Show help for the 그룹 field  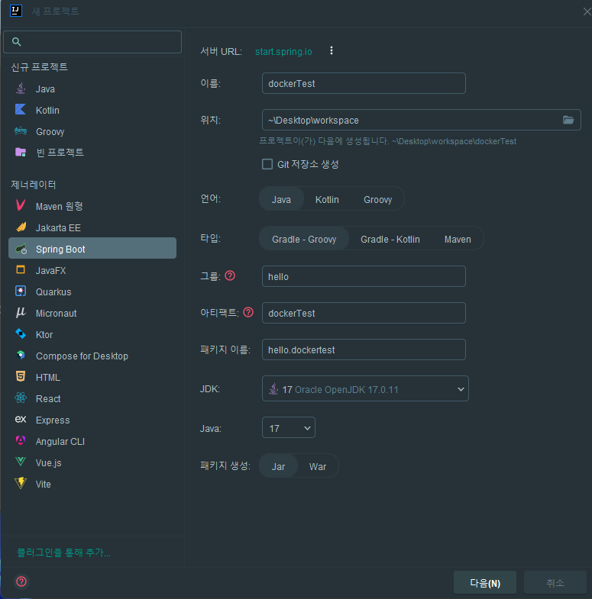click(230, 275)
